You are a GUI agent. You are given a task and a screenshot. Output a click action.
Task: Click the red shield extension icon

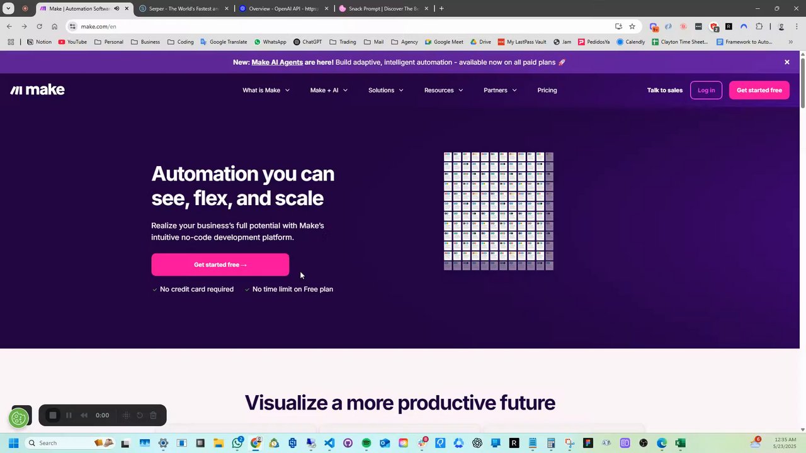tap(713, 26)
